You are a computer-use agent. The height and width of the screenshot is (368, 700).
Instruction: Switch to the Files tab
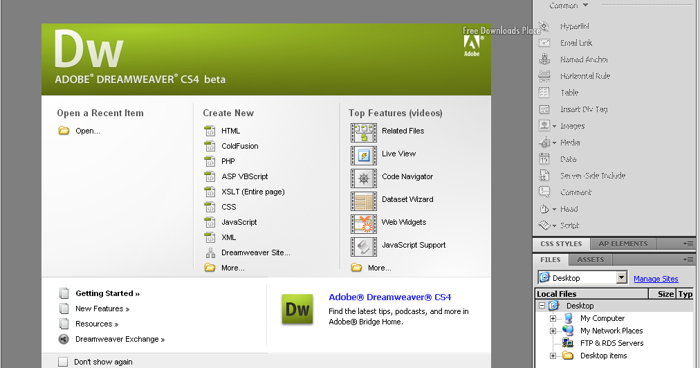click(x=551, y=259)
